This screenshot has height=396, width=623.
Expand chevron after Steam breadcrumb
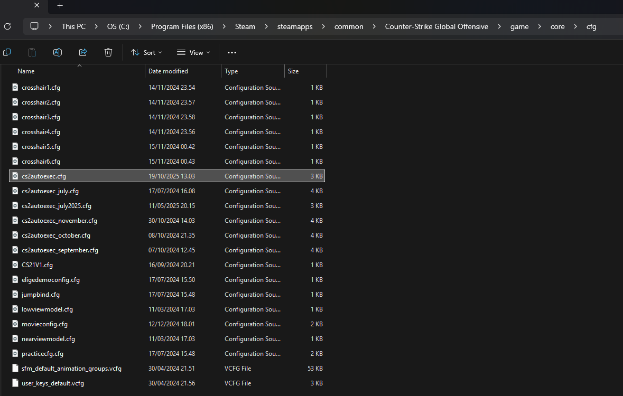[266, 26]
